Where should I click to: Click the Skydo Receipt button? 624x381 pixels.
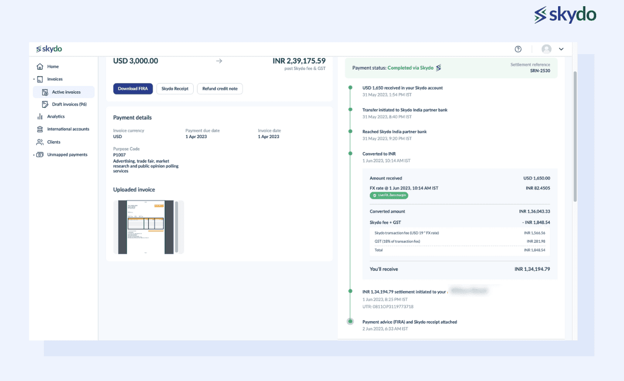tap(175, 89)
